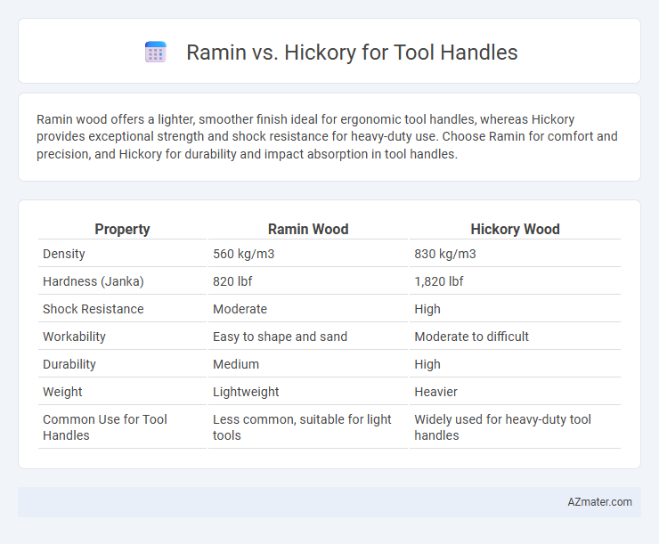The height and width of the screenshot is (544, 659).
Task: Click the 'High' cell in the Durability row
Action: tap(427, 364)
